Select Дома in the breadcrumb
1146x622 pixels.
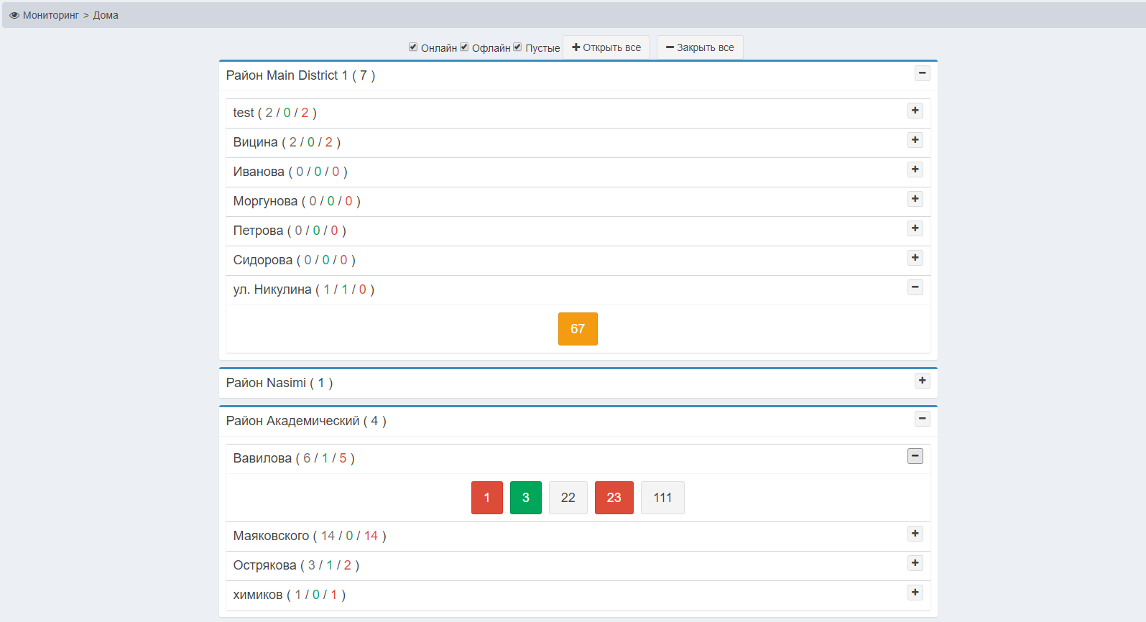click(106, 15)
